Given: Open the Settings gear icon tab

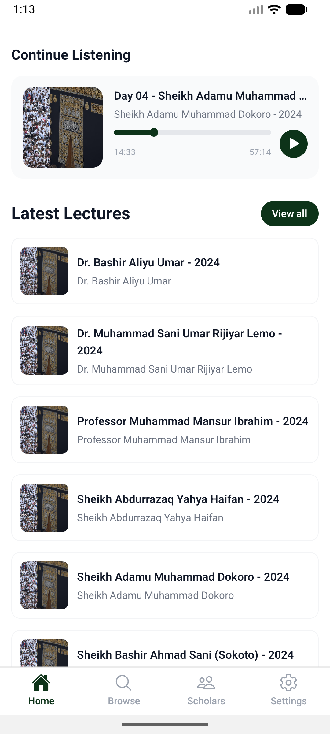Looking at the screenshot, I should pos(288,683).
